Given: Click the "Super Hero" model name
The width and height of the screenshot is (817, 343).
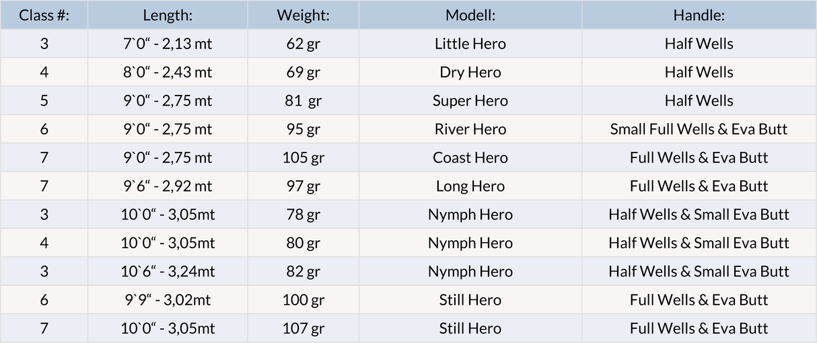Looking at the screenshot, I should coord(470,101).
